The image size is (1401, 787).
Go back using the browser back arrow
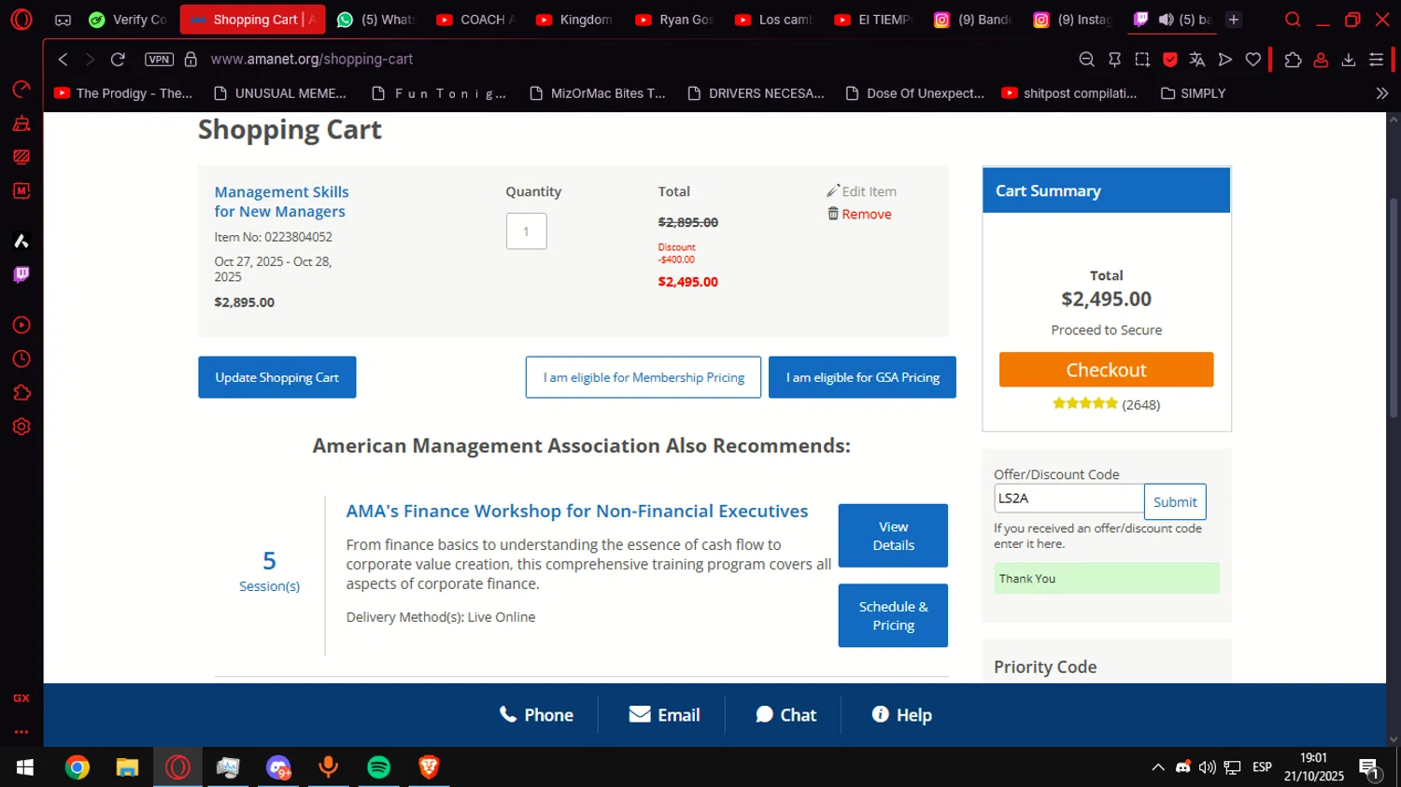[63, 59]
